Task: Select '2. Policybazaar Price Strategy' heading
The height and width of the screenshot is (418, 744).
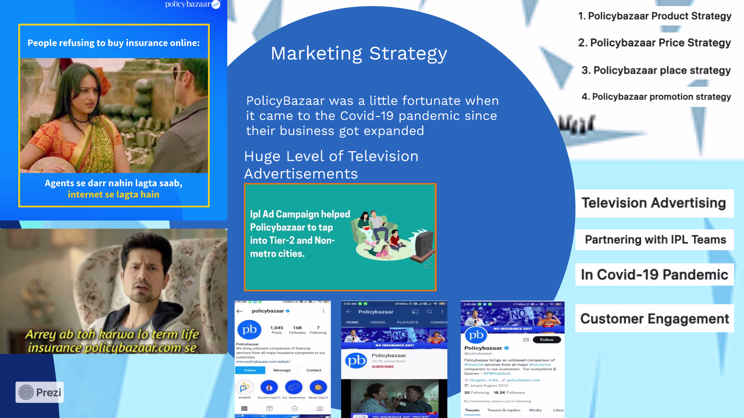Action: coord(654,43)
